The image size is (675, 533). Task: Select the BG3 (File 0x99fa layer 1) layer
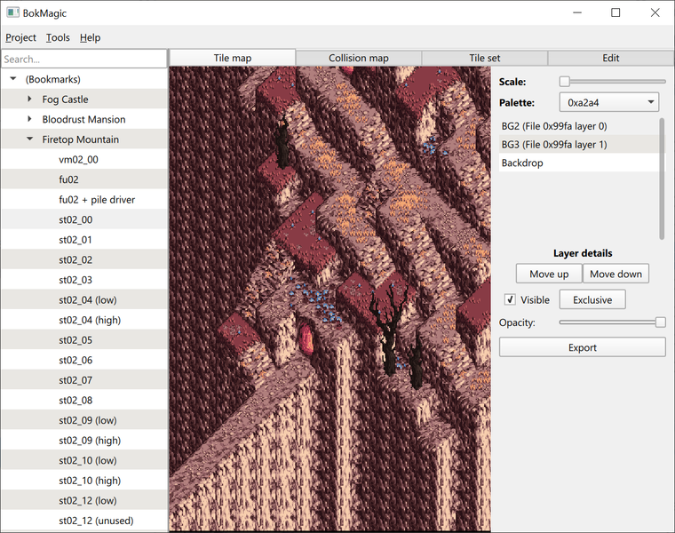[578, 145]
